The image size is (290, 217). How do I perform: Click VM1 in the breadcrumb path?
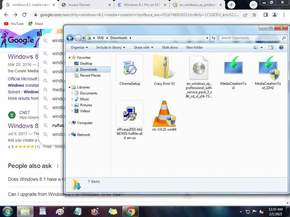coord(100,38)
